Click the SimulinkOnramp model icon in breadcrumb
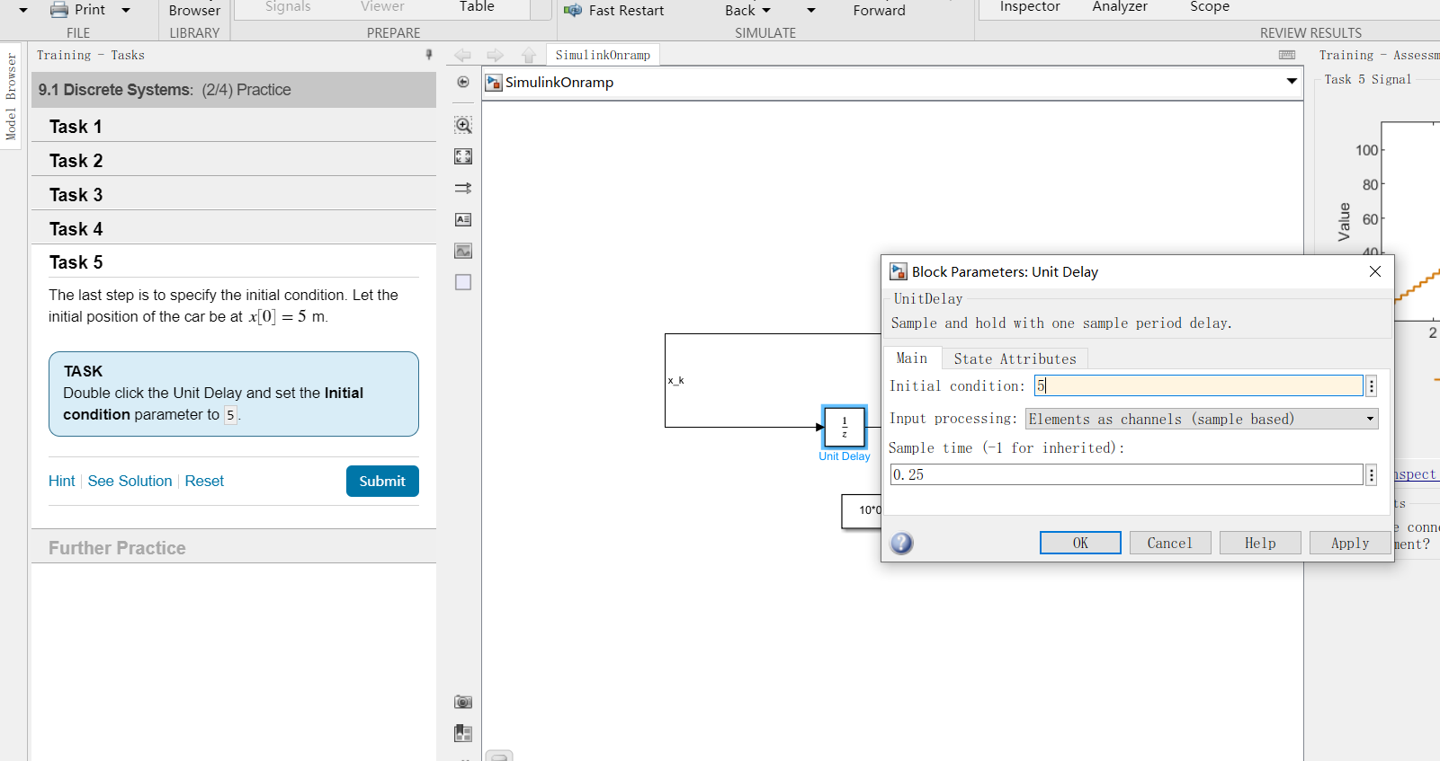Screen dimensions: 1440x761 click(494, 83)
